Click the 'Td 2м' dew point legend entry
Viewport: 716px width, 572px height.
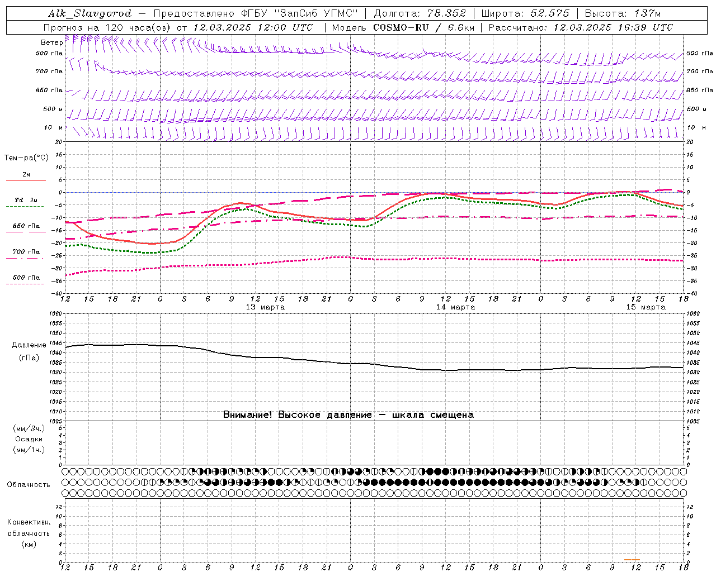tap(26, 200)
